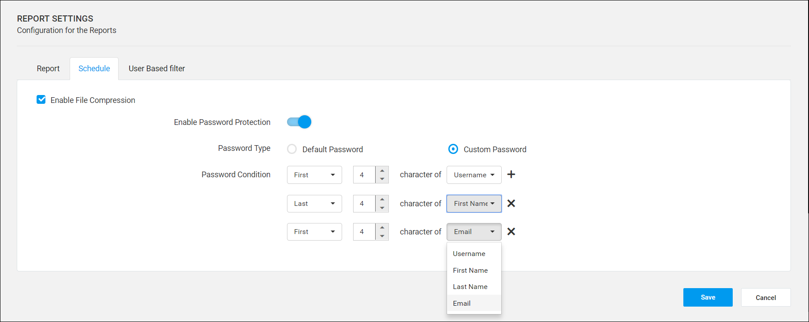Viewport: 809px width, 322px height.
Task: Select the Default Password radio button
Action: pyautogui.click(x=292, y=149)
